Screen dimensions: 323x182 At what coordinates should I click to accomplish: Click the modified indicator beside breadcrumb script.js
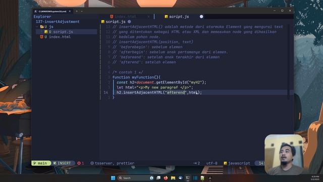coord(129,21)
